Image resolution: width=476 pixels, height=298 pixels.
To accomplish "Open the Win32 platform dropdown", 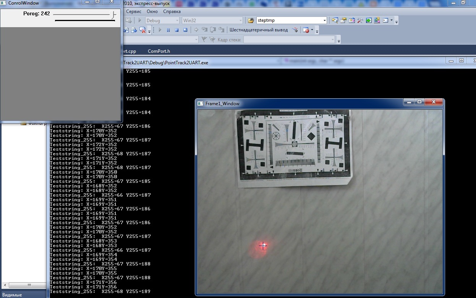I will pyautogui.click(x=240, y=20).
